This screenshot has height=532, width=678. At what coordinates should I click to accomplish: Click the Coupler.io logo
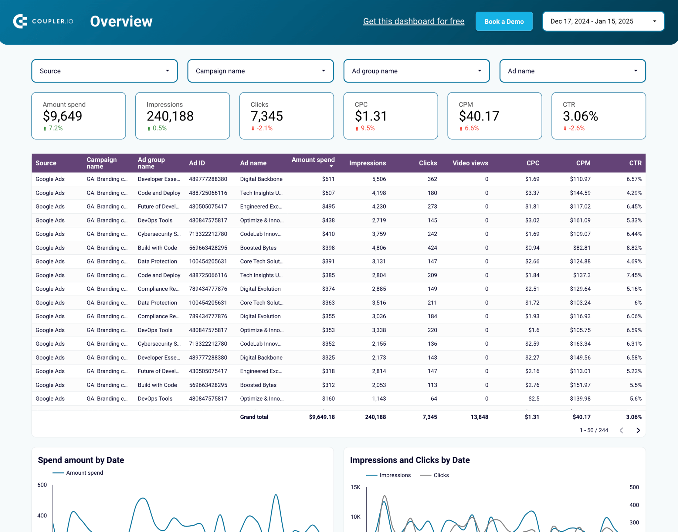[43, 21]
